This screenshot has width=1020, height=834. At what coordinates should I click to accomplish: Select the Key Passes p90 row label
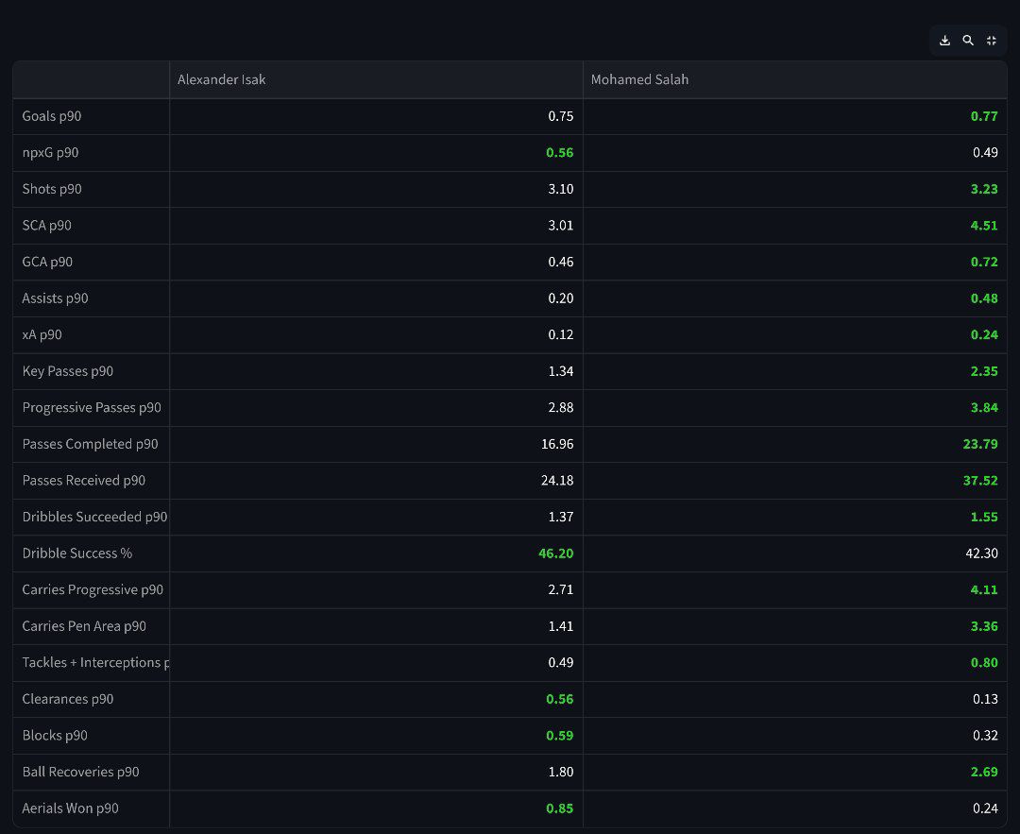pyautogui.click(x=68, y=371)
